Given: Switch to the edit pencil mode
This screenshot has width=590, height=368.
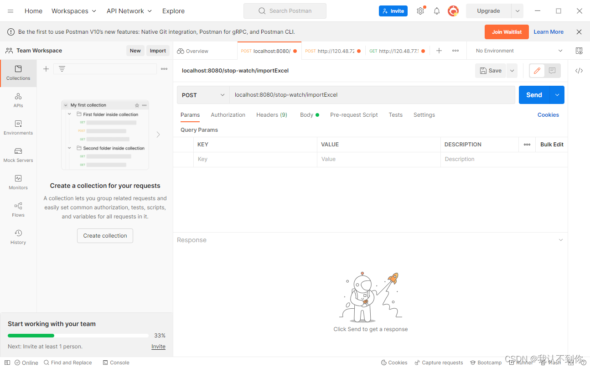Looking at the screenshot, I should [x=537, y=71].
